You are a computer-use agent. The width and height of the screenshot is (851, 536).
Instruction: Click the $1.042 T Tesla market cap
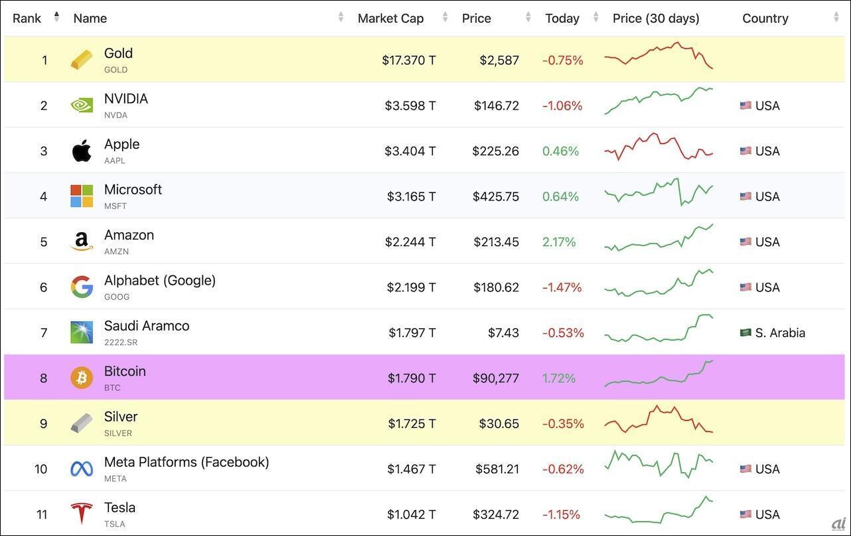[412, 515]
